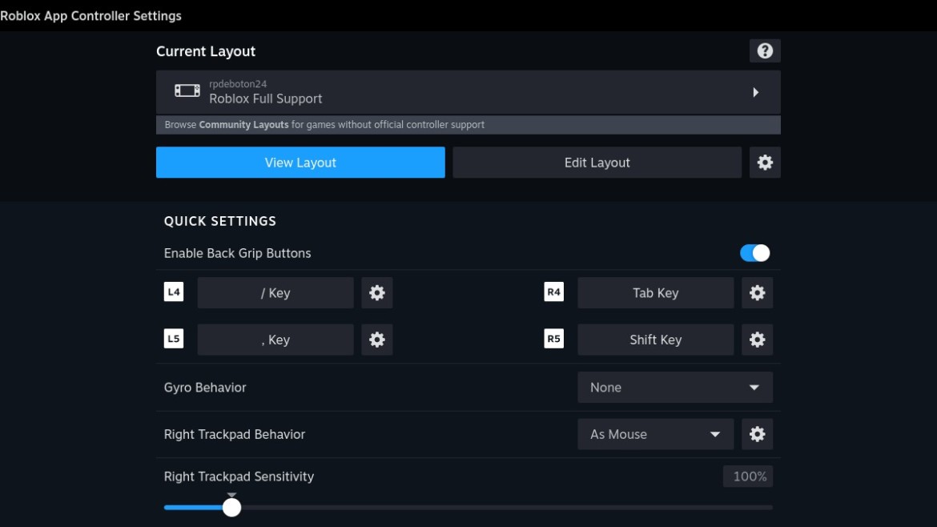This screenshot has width=937, height=527.
Task: Change the L5 ', Key' binding
Action: [x=275, y=340]
